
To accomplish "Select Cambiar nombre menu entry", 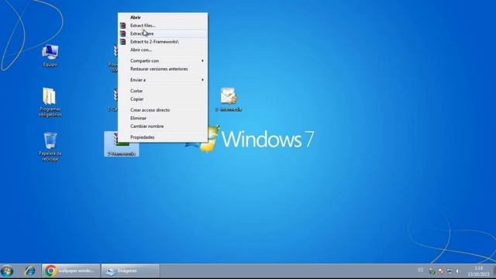I will click(163, 126).
